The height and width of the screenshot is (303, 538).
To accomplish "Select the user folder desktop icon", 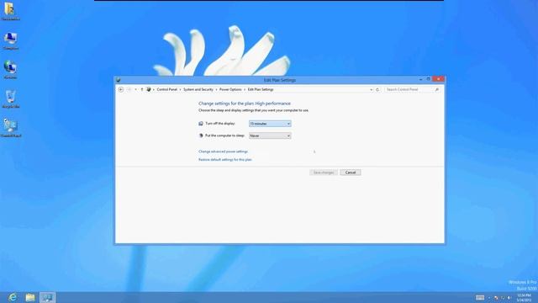I will [x=10, y=11].
